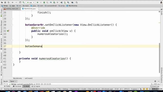
Task: Open the Device File Explorer side tab
Action: point(162,75)
